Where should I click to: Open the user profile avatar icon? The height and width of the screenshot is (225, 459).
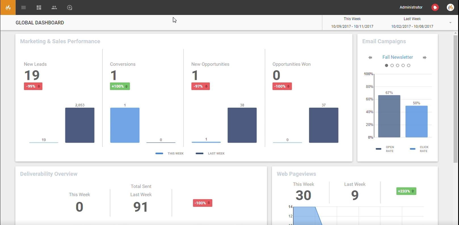click(x=450, y=7)
